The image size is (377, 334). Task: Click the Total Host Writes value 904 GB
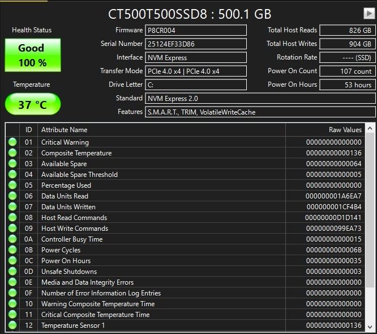click(x=348, y=44)
